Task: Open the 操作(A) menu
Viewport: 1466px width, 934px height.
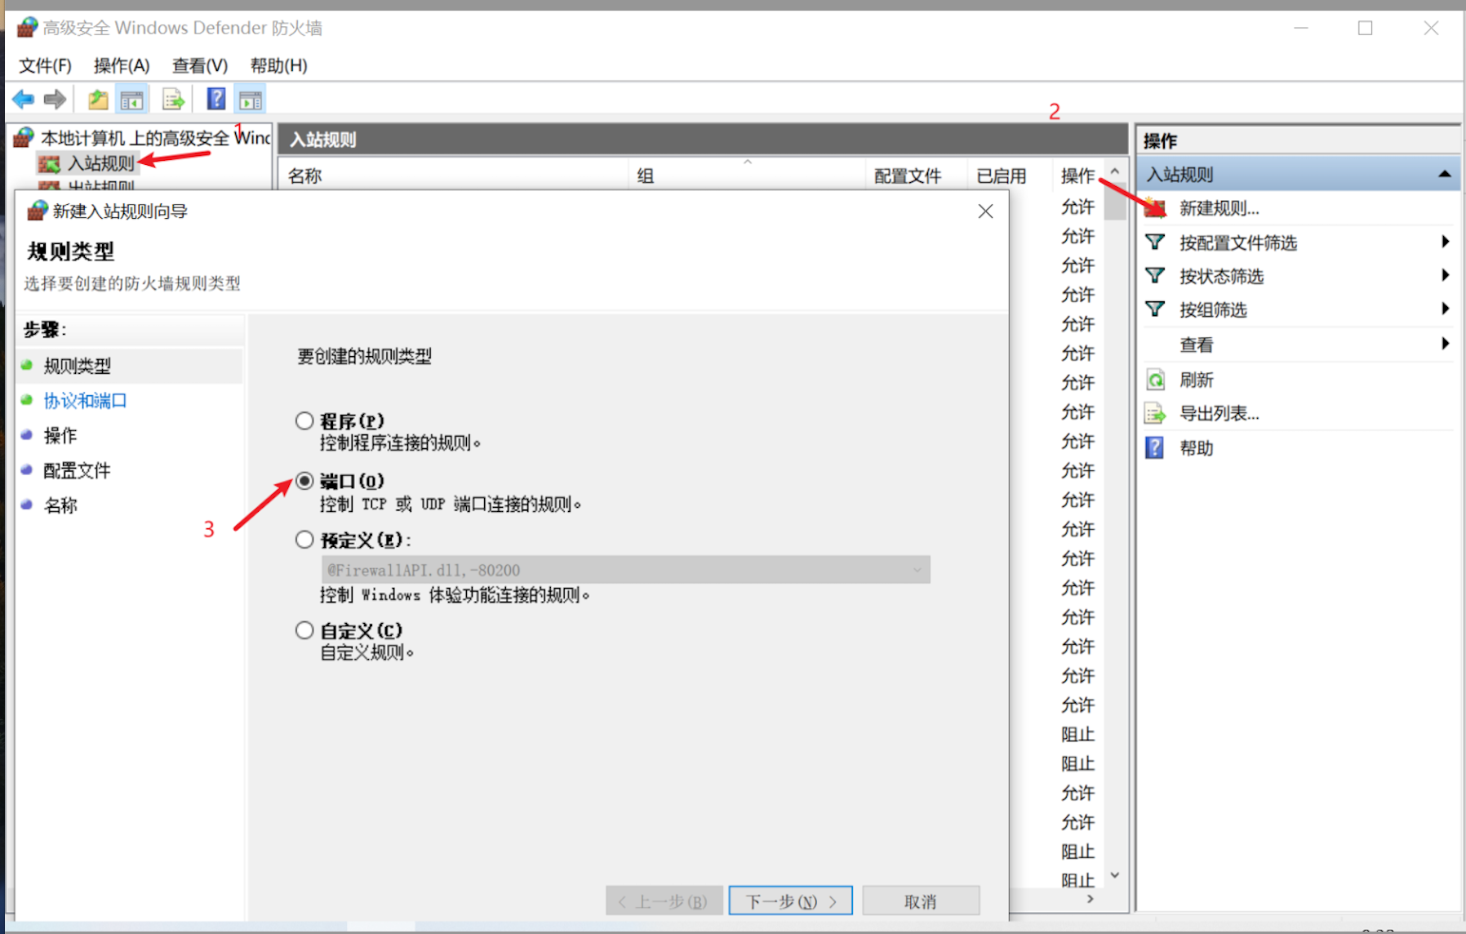Action: (x=122, y=65)
